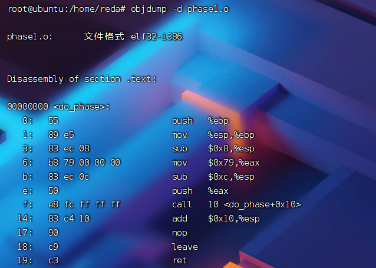Screen dimensions: 376x268
Task: Click the offset label 'f:'
Action: 28,204
